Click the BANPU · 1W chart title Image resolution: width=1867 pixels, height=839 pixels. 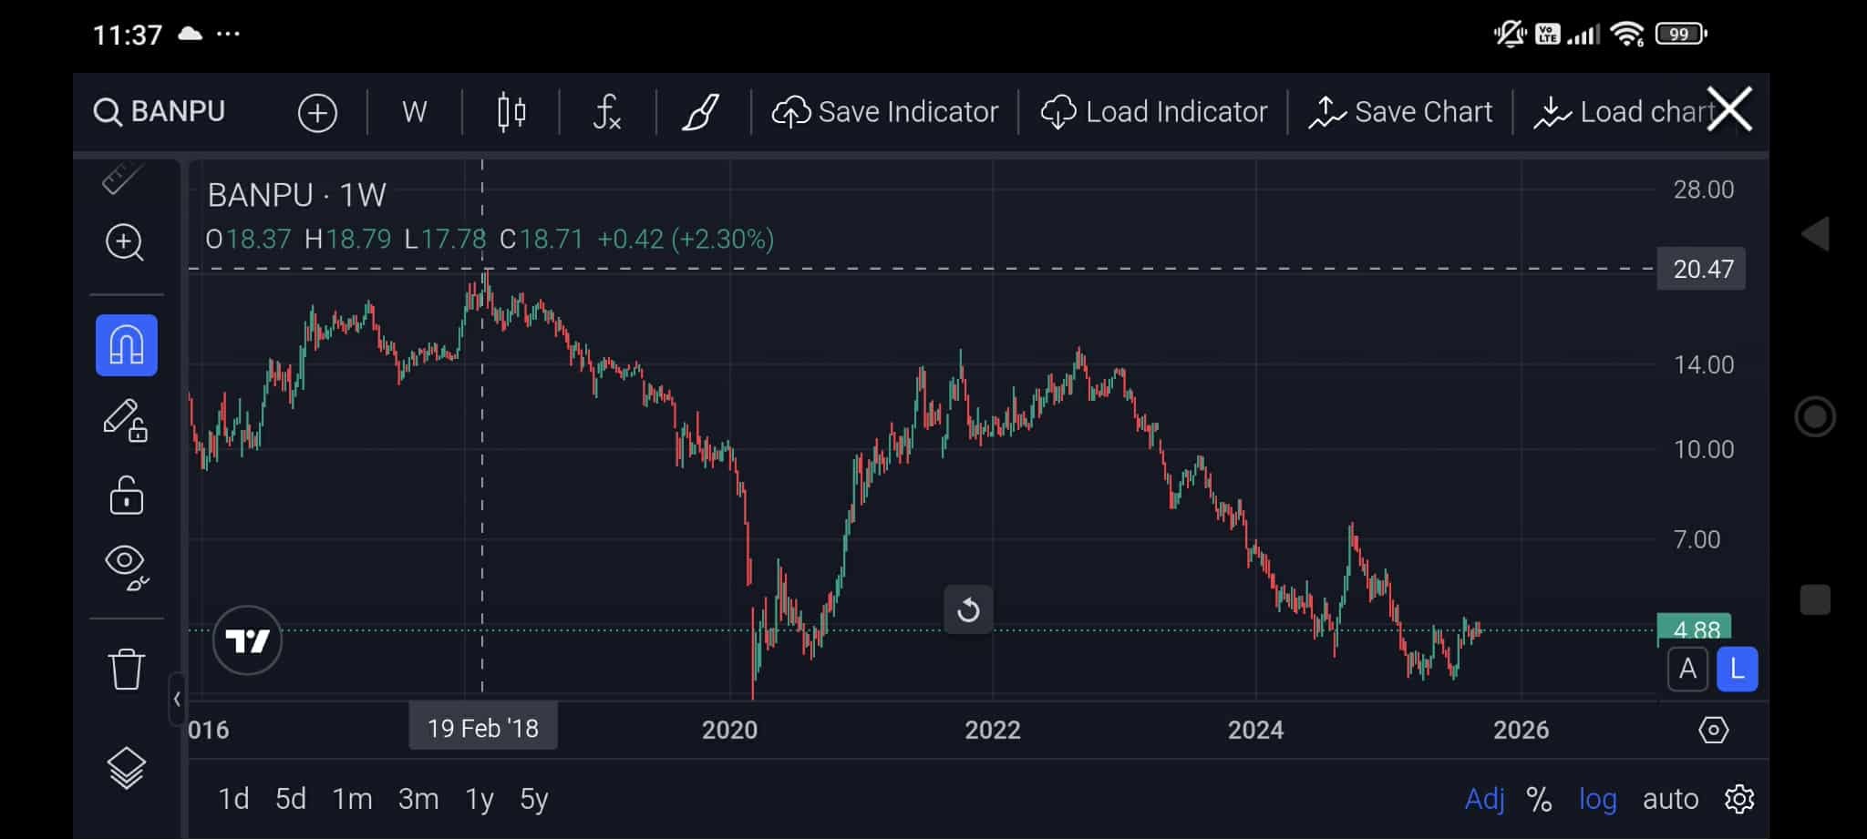tap(297, 195)
